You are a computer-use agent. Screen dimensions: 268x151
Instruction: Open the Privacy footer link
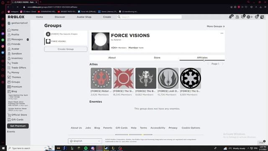coord(173,128)
